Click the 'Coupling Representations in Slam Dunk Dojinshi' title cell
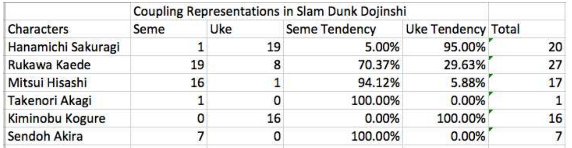 pos(270,12)
